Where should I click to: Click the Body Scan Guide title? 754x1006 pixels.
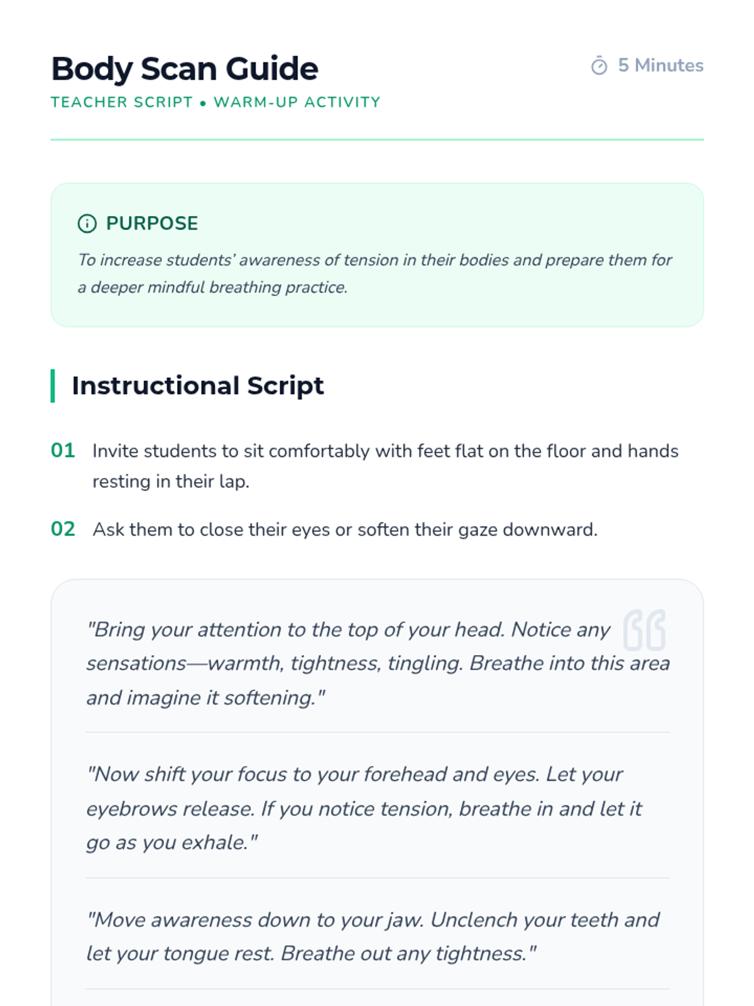point(185,69)
